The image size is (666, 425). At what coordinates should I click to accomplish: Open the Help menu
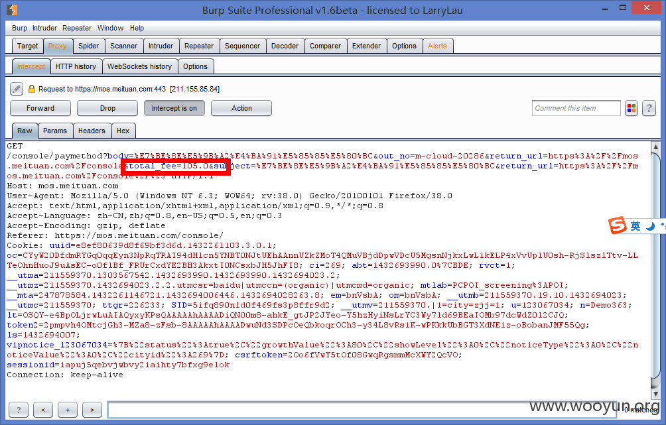coord(137,28)
